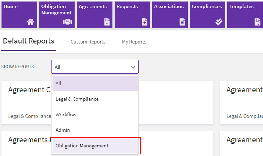Click the Compliances double-check icon
263x156 pixels.
click(219, 22)
